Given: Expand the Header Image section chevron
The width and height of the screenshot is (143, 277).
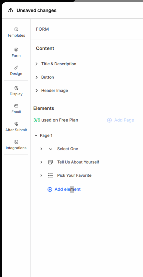Looking at the screenshot, I should click(x=37, y=91).
